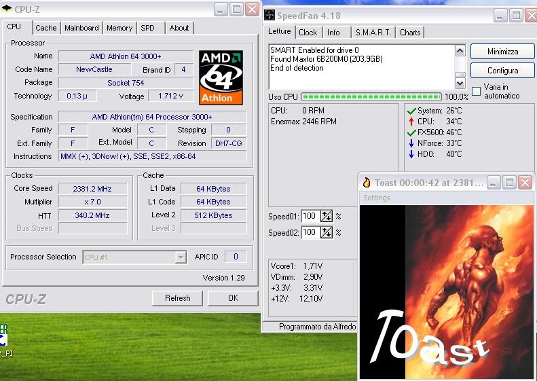
Task: Click the AMD Athlon 64 logo
Action: coord(221,77)
